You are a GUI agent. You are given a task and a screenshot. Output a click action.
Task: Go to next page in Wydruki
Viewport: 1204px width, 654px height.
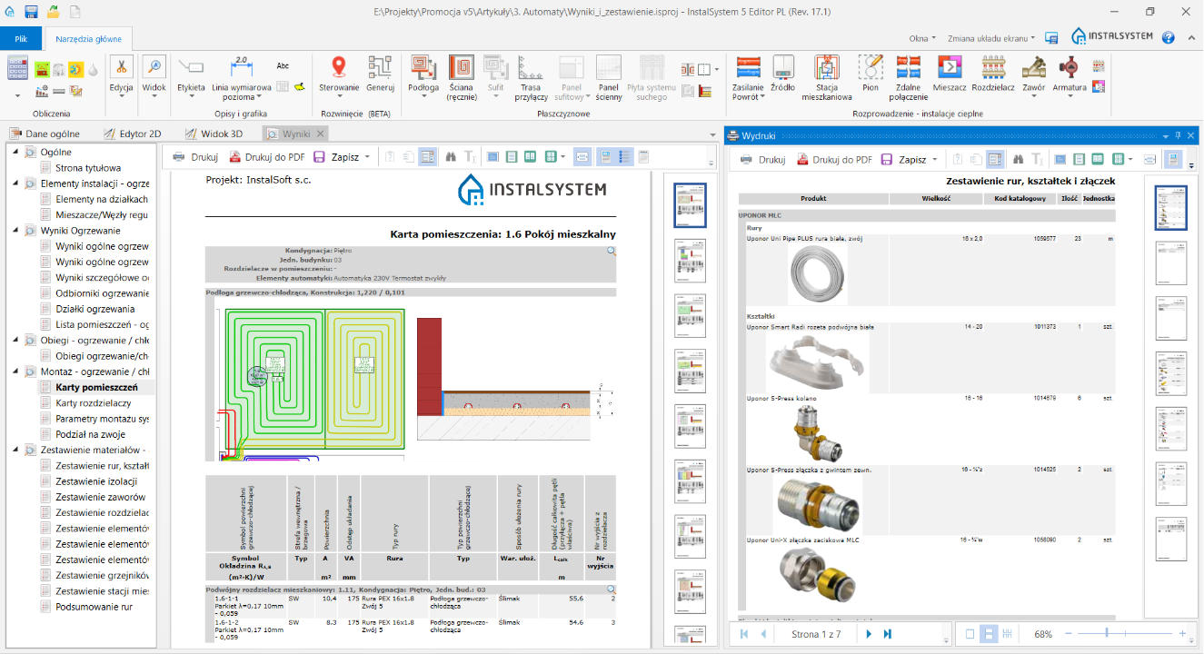coord(869,634)
